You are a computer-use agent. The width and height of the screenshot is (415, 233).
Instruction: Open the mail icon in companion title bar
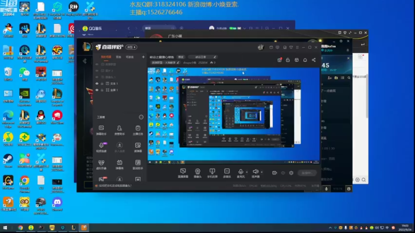(x=271, y=47)
